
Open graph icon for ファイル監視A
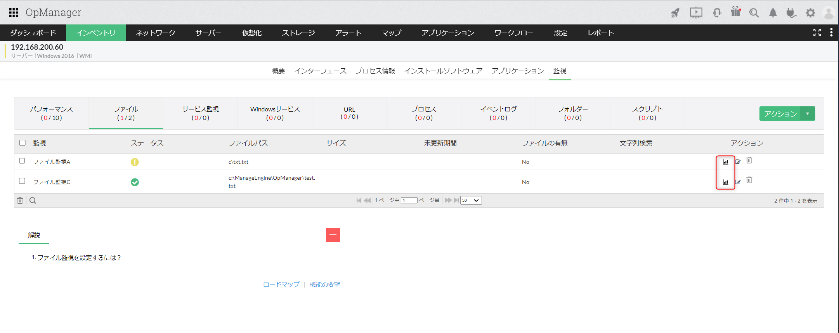click(725, 162)
